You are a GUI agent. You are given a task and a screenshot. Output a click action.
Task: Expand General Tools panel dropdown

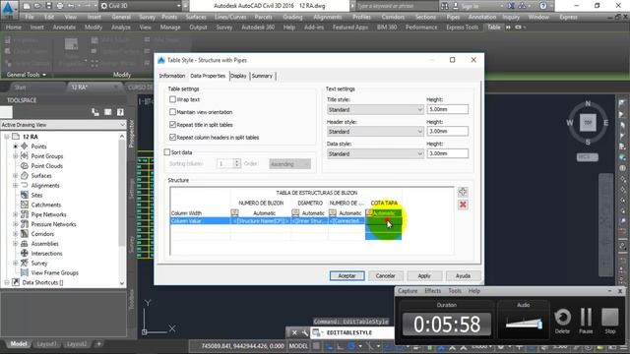click(x=27, y=75)
